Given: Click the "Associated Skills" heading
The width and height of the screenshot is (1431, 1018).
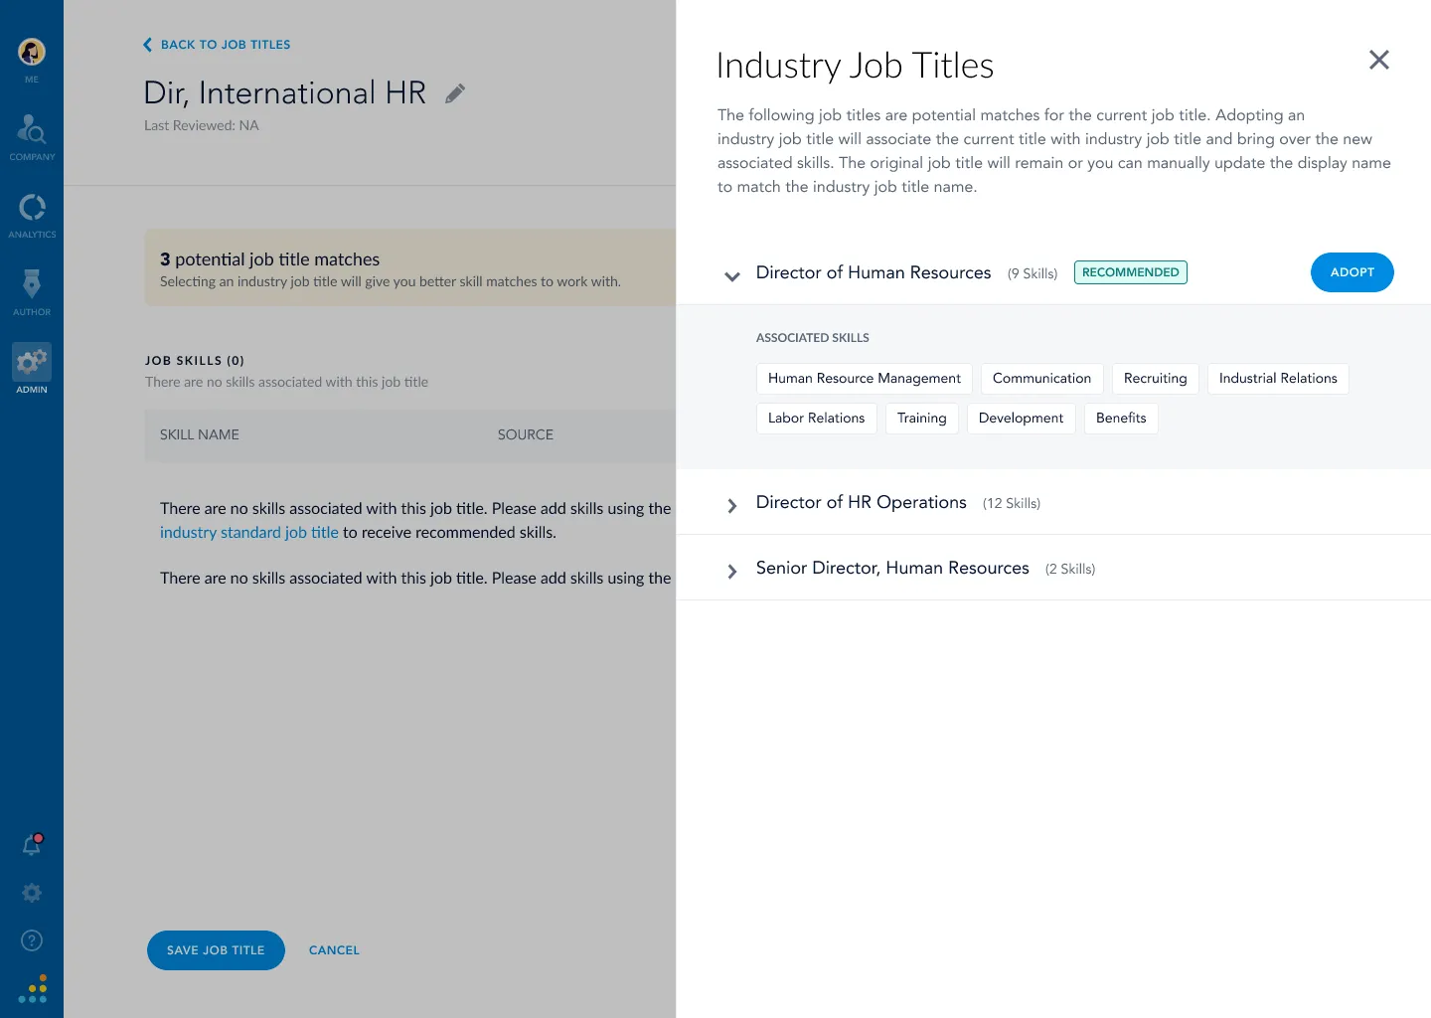Looking at the screenshot, I should (813, 338).
